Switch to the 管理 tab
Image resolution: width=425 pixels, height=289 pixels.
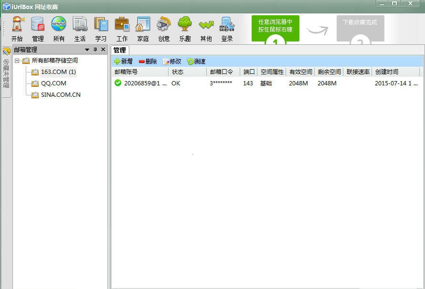click(x=119, y=50)
